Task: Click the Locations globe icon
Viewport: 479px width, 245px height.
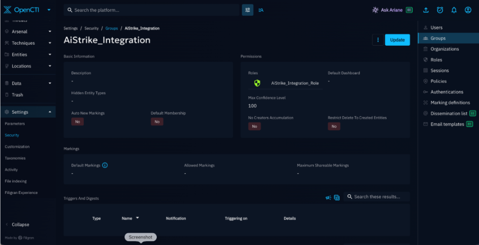Action: (7, 66)
